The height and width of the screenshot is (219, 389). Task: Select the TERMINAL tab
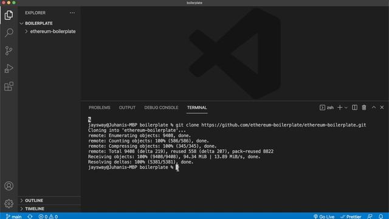(x=197, y=108)
